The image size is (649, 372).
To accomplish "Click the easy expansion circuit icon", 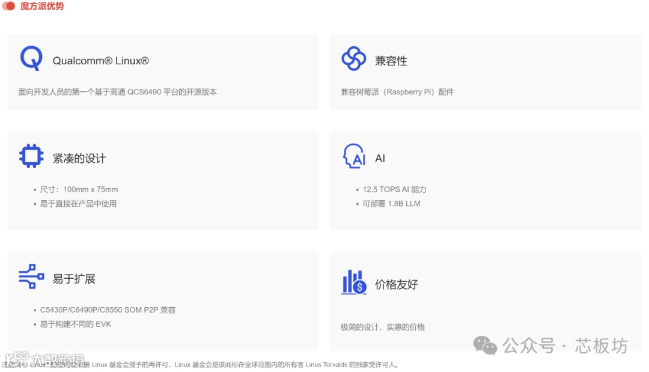I will pos(31,276).
